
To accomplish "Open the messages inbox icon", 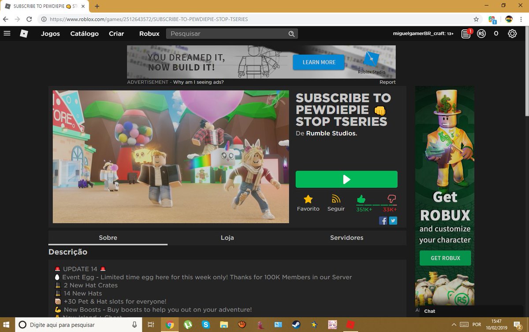I will click(465, 33).
